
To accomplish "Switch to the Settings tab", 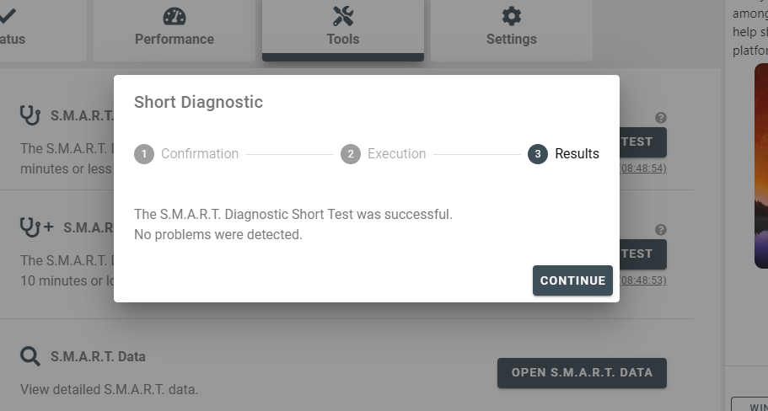I will (x=512, y=30).
